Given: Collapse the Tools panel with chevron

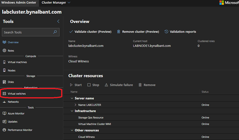Looking at the screenshot, I should click(x=58, y=21).
